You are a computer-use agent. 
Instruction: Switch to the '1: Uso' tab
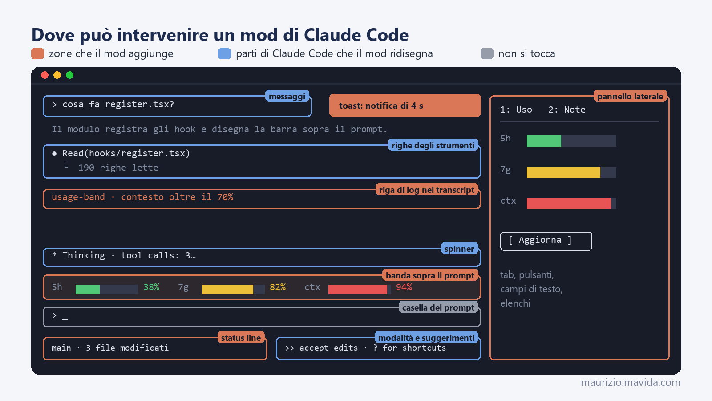coord(516,110)
